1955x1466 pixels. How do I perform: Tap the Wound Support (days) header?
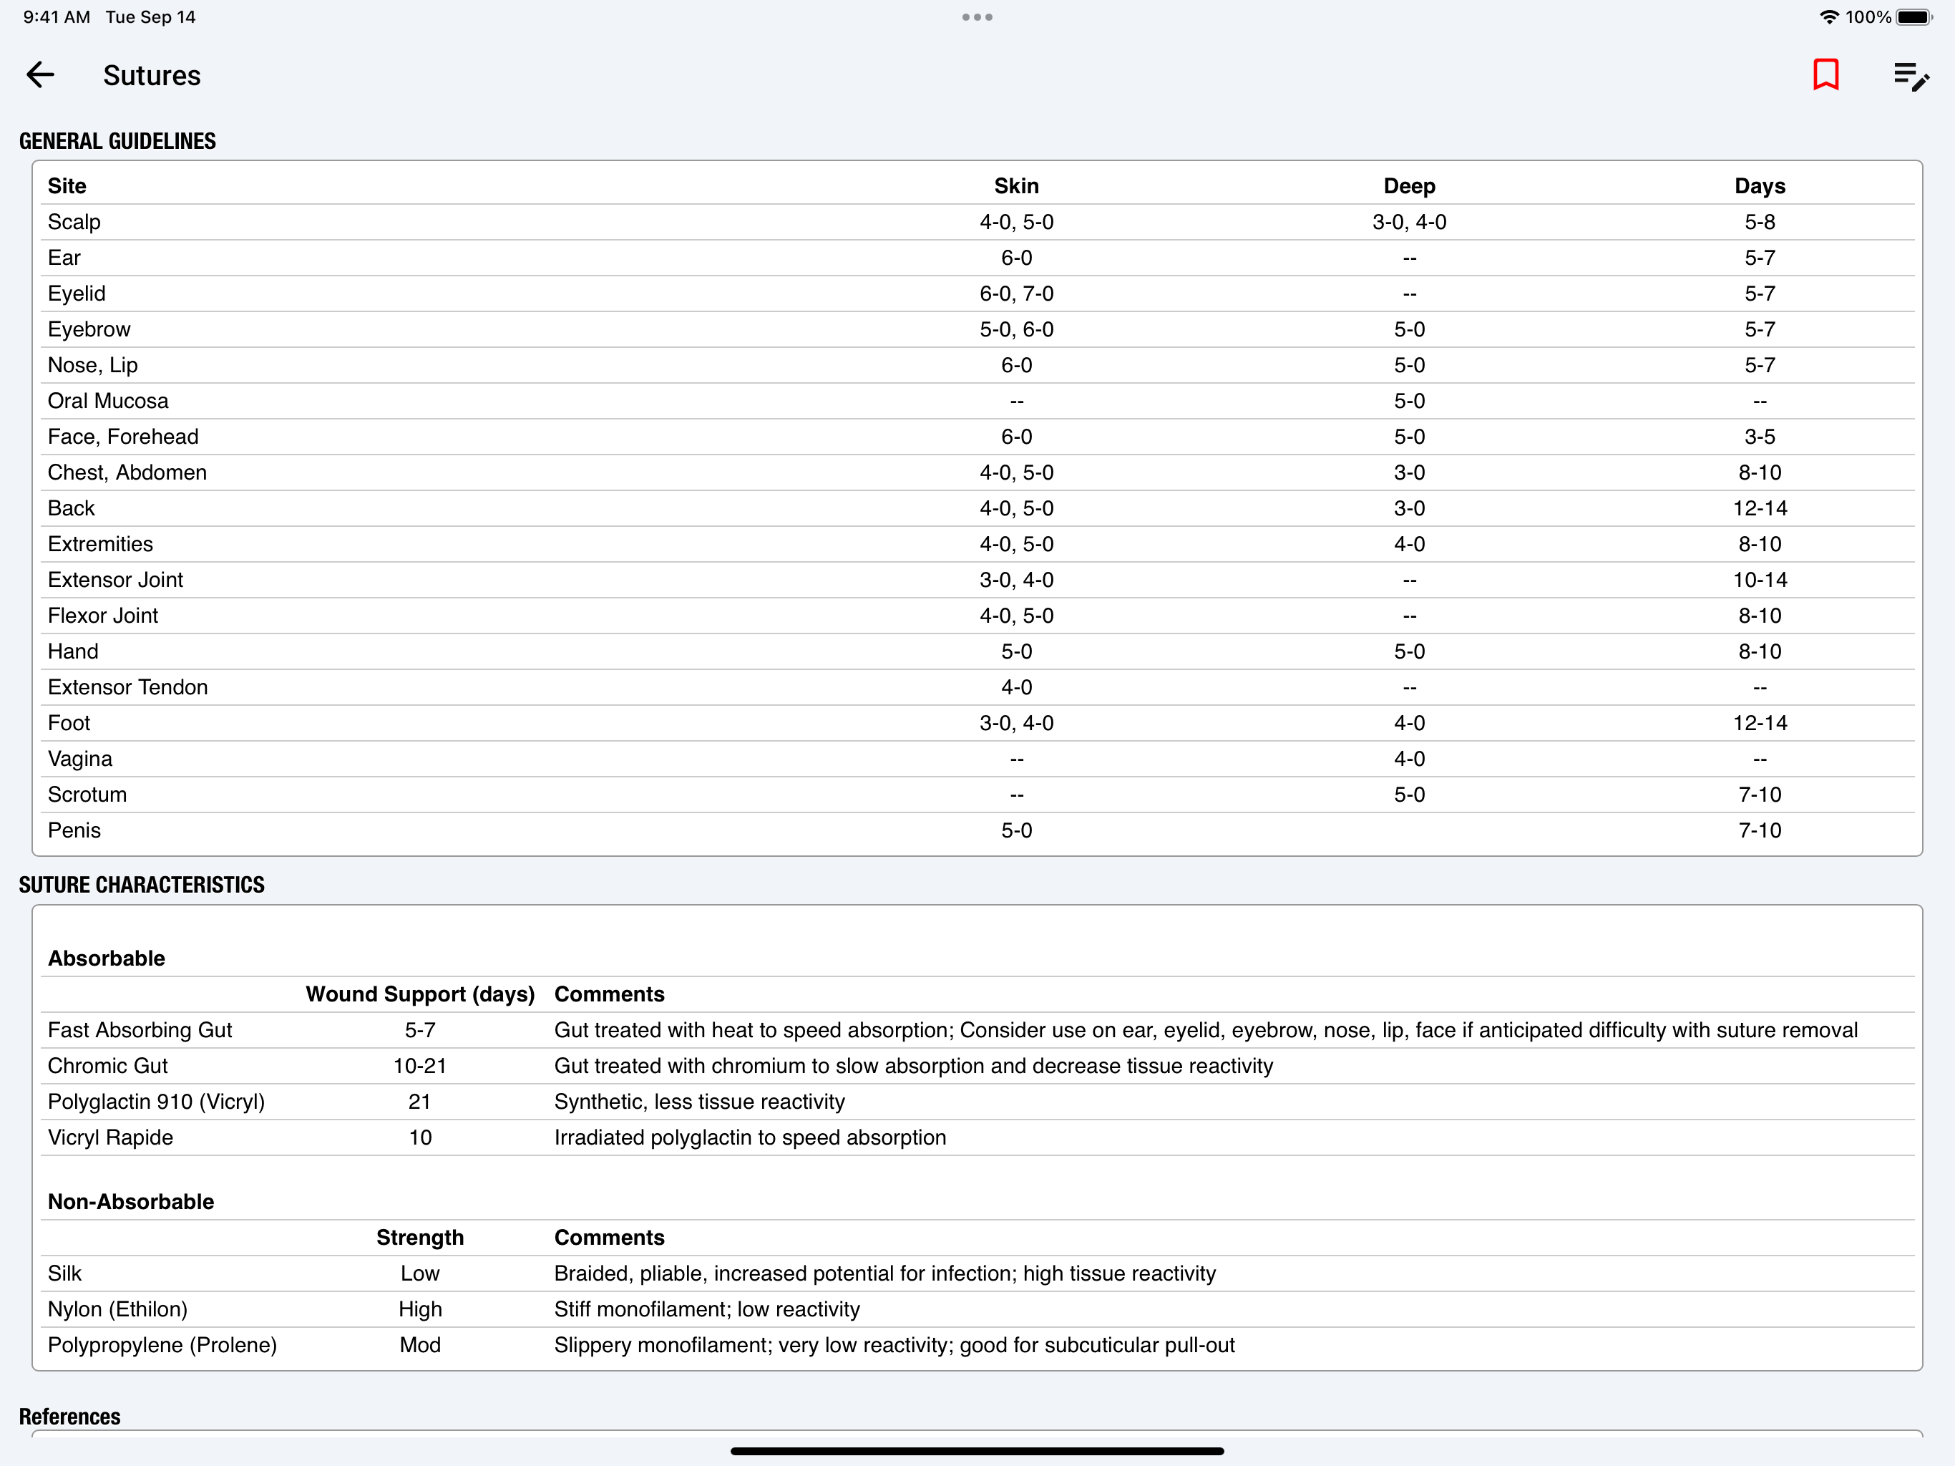[x=420, y=994]
